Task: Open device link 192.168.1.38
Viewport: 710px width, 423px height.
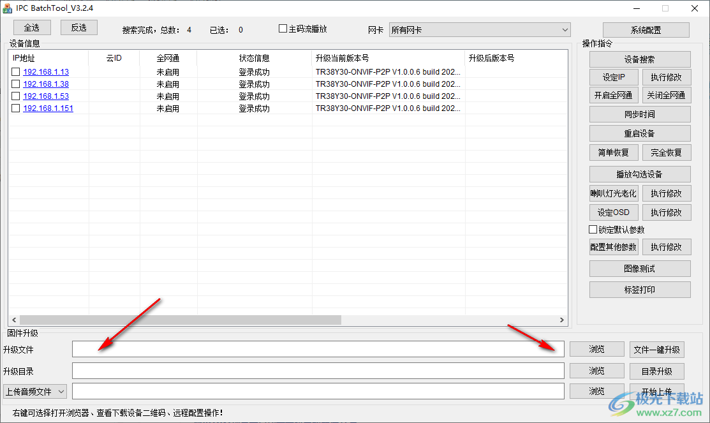Action: point(46,84)
